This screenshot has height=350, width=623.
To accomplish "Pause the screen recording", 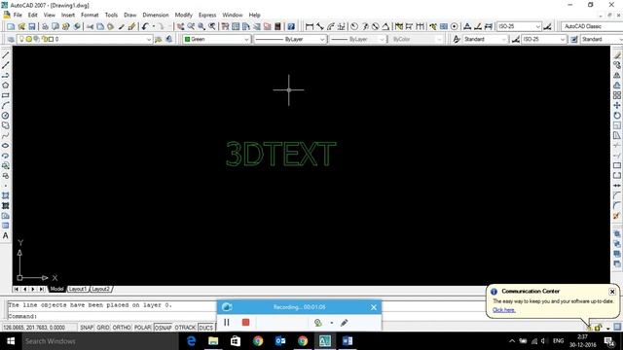I will pos(227,323).
